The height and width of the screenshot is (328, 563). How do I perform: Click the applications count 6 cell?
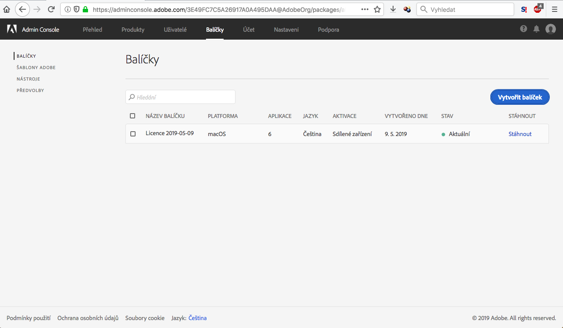point(270,134)
